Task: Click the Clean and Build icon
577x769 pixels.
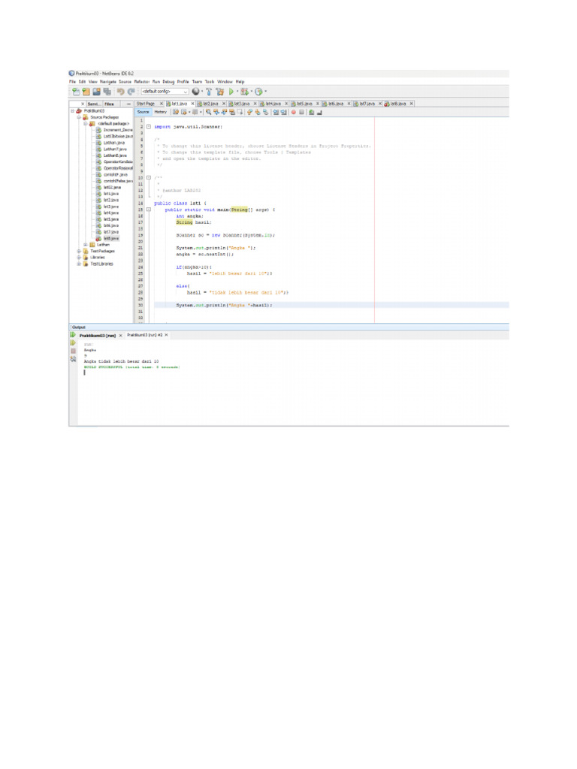Action: [219, 91]
